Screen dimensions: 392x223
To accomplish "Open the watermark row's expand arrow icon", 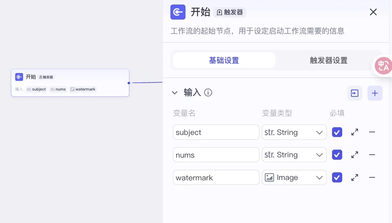I will [354, 177].
